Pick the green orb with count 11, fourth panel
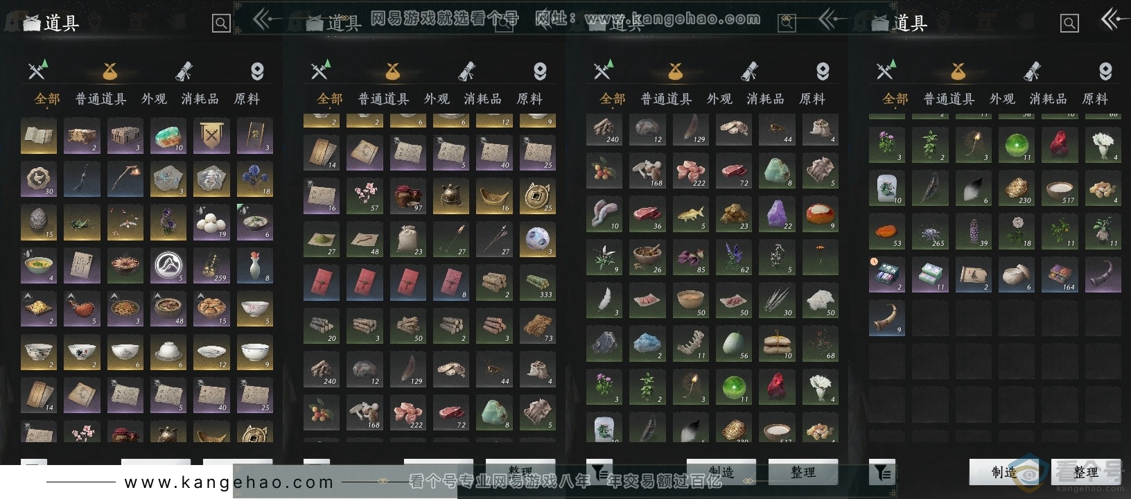This screenshot has height=499, width=1131. pyautogui.click(x=1017, y=145)
